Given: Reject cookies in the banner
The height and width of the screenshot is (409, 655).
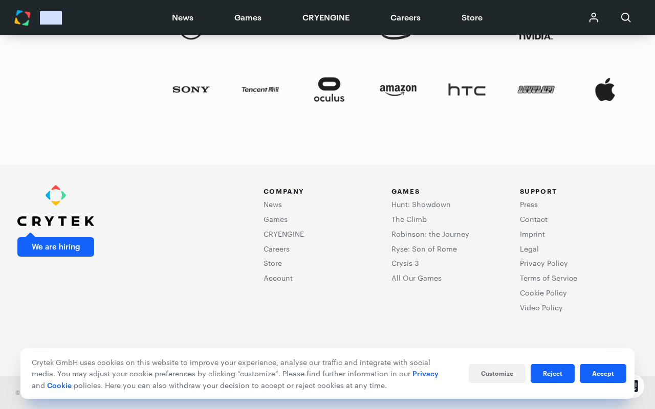Looking at the screenshot, I should point(553,373).
